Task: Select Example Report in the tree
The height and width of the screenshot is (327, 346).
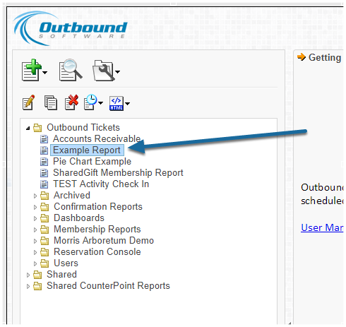Action: pos(87,150)
